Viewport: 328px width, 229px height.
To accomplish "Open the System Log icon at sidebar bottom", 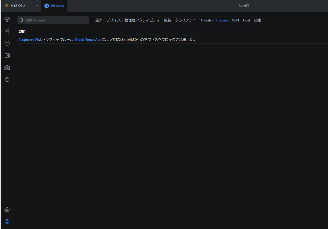I will point(7,222).
